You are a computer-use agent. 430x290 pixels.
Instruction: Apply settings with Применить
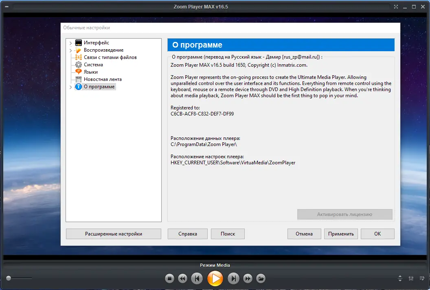point(341,233)
